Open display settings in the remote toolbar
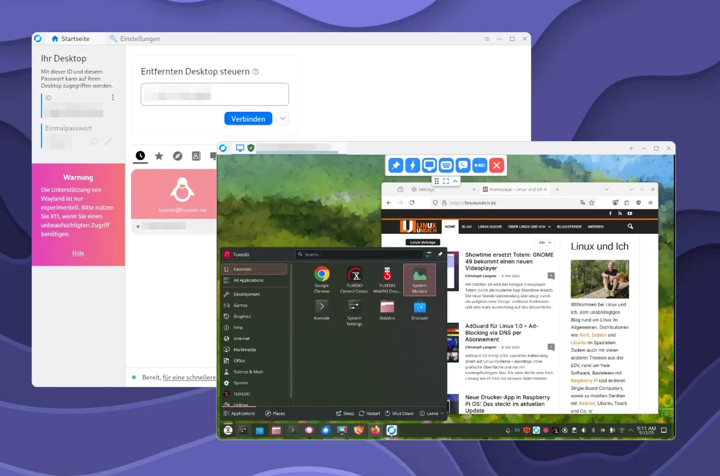Viewport: 720px width, 476px height. (x=429, y=165)
